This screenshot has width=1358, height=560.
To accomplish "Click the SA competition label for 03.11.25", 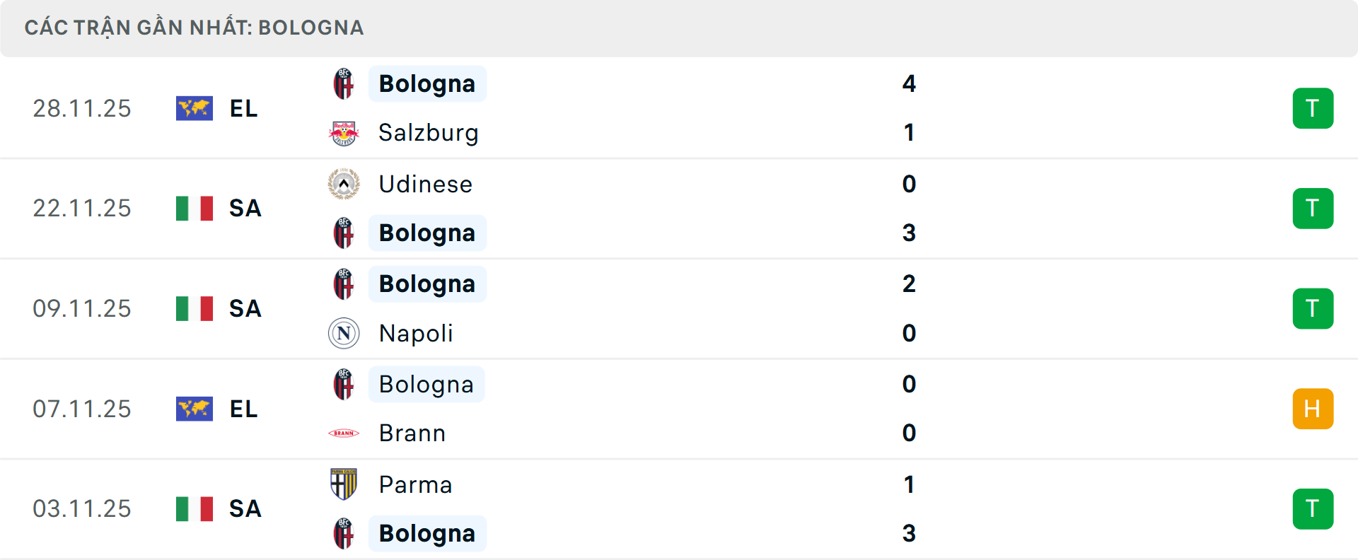I will [x=245, y=509].
